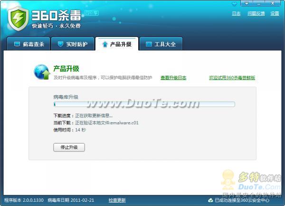Click the cloud connection status icon

tap(210, 200)
